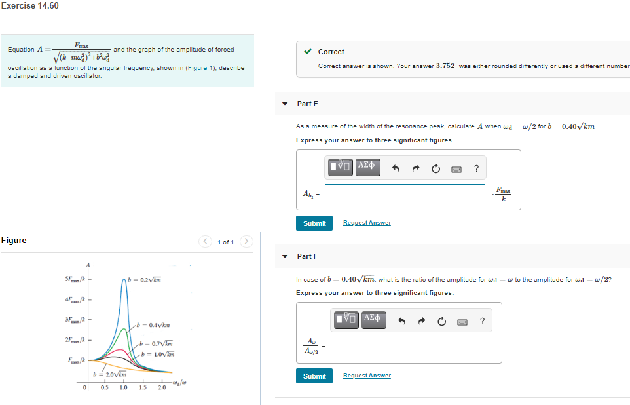Click inside the Part F answer field

[x=411, y=347]
